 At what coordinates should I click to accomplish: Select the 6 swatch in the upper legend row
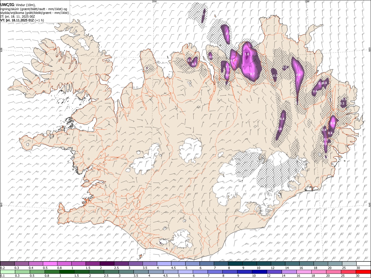[207, 264]
